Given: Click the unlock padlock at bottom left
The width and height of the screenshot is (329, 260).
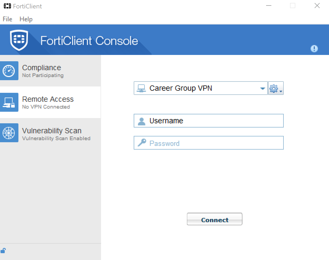Looking at the screenshot, I should [3, 250].
